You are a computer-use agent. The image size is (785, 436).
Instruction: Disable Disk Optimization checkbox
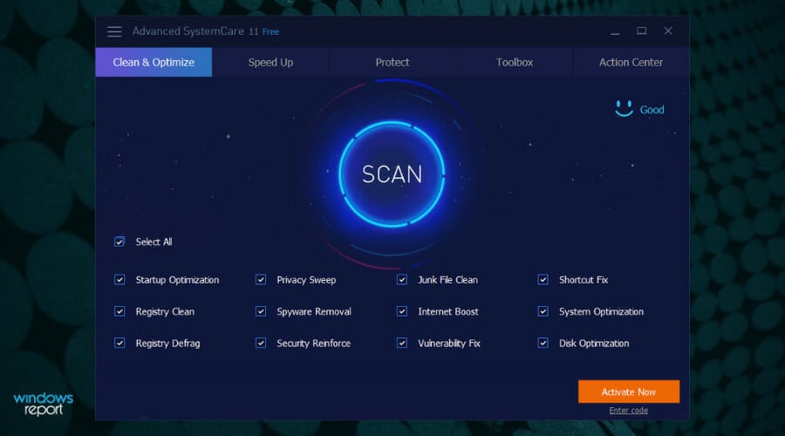click(x=543, y=343)
